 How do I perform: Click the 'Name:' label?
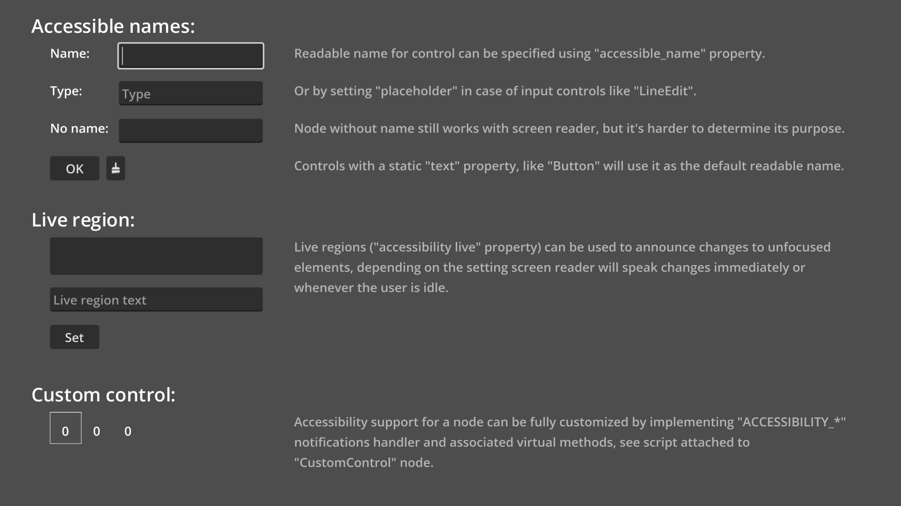pos(70,53)
